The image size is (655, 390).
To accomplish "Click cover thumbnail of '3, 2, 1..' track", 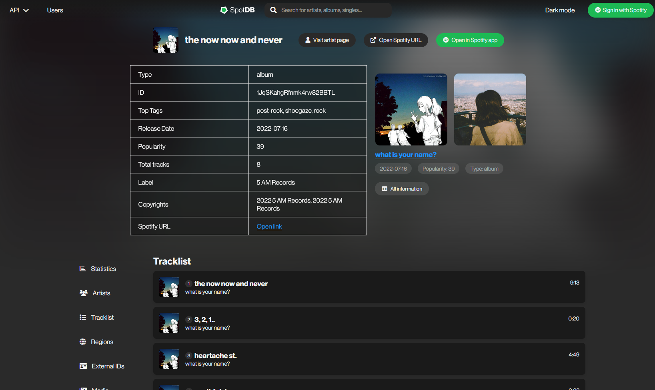I will point(169,323).
